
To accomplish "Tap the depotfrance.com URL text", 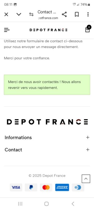I will (x=48, y=18).
